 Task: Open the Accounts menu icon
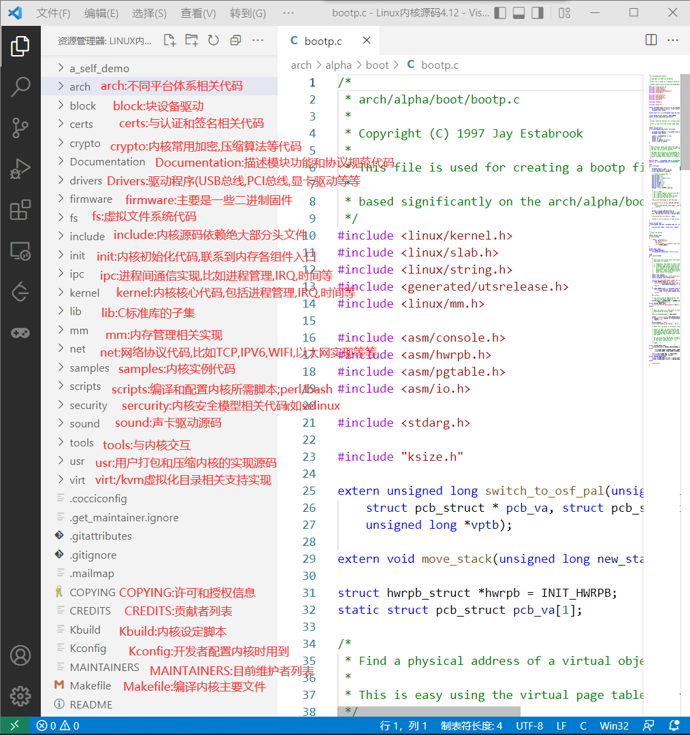[20, 655]
